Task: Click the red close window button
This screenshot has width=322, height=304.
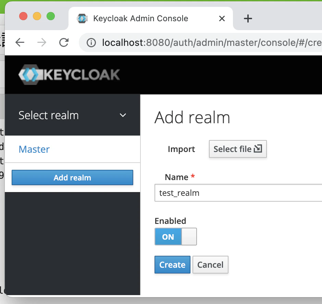Action: (x=23, y=16)
